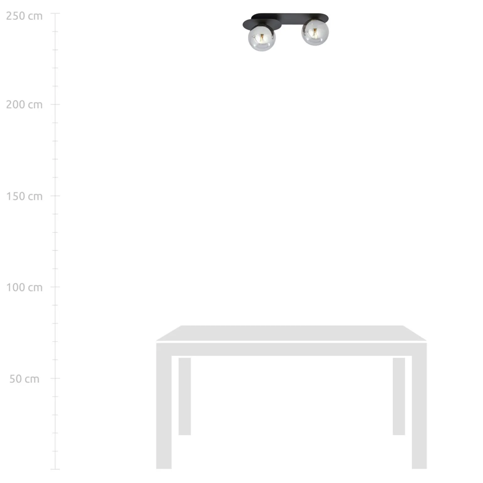483x483 pixels.
Task: Click the tick mark beside 150 cm
Action: [55, 196]
